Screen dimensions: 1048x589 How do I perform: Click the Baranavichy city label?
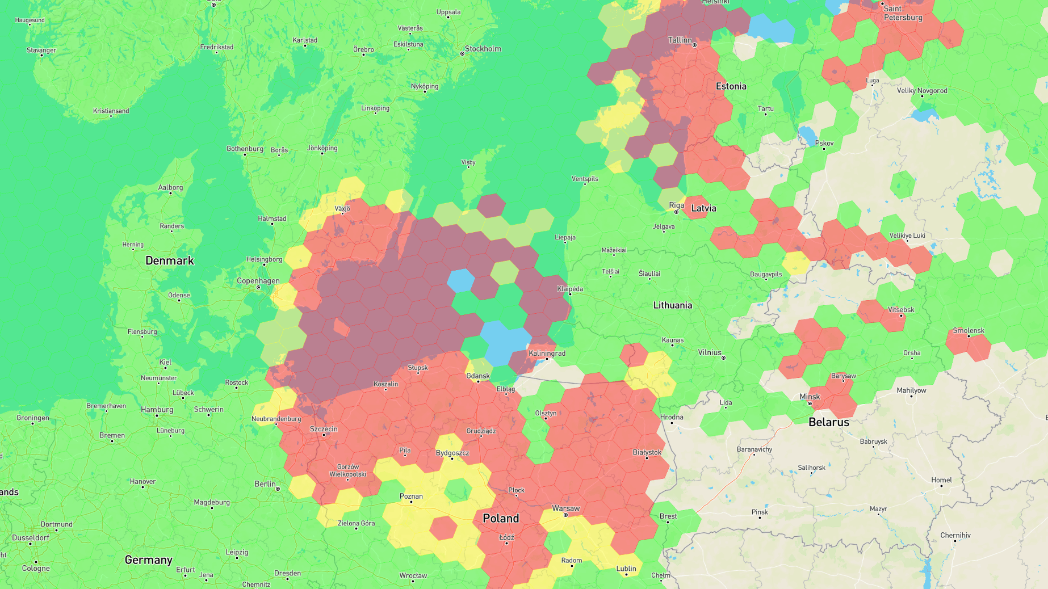(754, 449)
